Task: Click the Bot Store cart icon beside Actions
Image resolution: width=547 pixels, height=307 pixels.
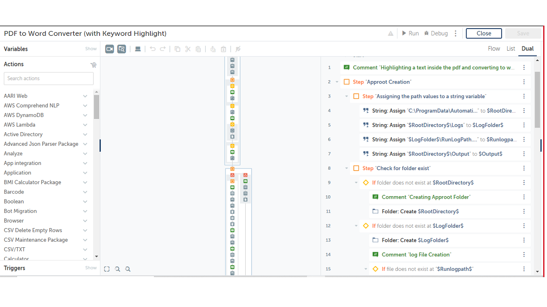Action: [93, 65]
